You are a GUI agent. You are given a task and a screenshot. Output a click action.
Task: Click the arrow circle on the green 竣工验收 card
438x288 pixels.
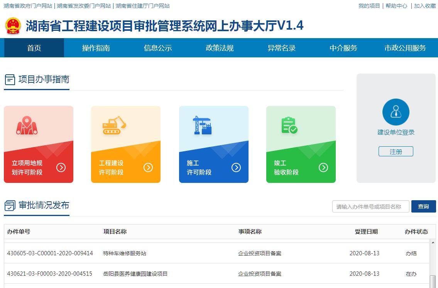point(323,167)
